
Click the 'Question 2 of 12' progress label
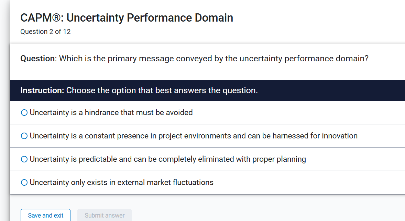click(45, 32)
